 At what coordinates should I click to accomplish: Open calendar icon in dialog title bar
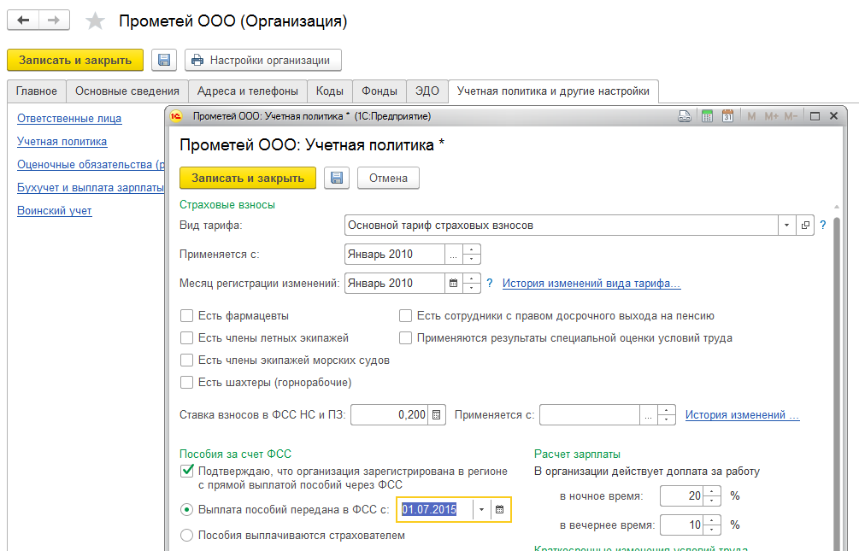point(727,116)
